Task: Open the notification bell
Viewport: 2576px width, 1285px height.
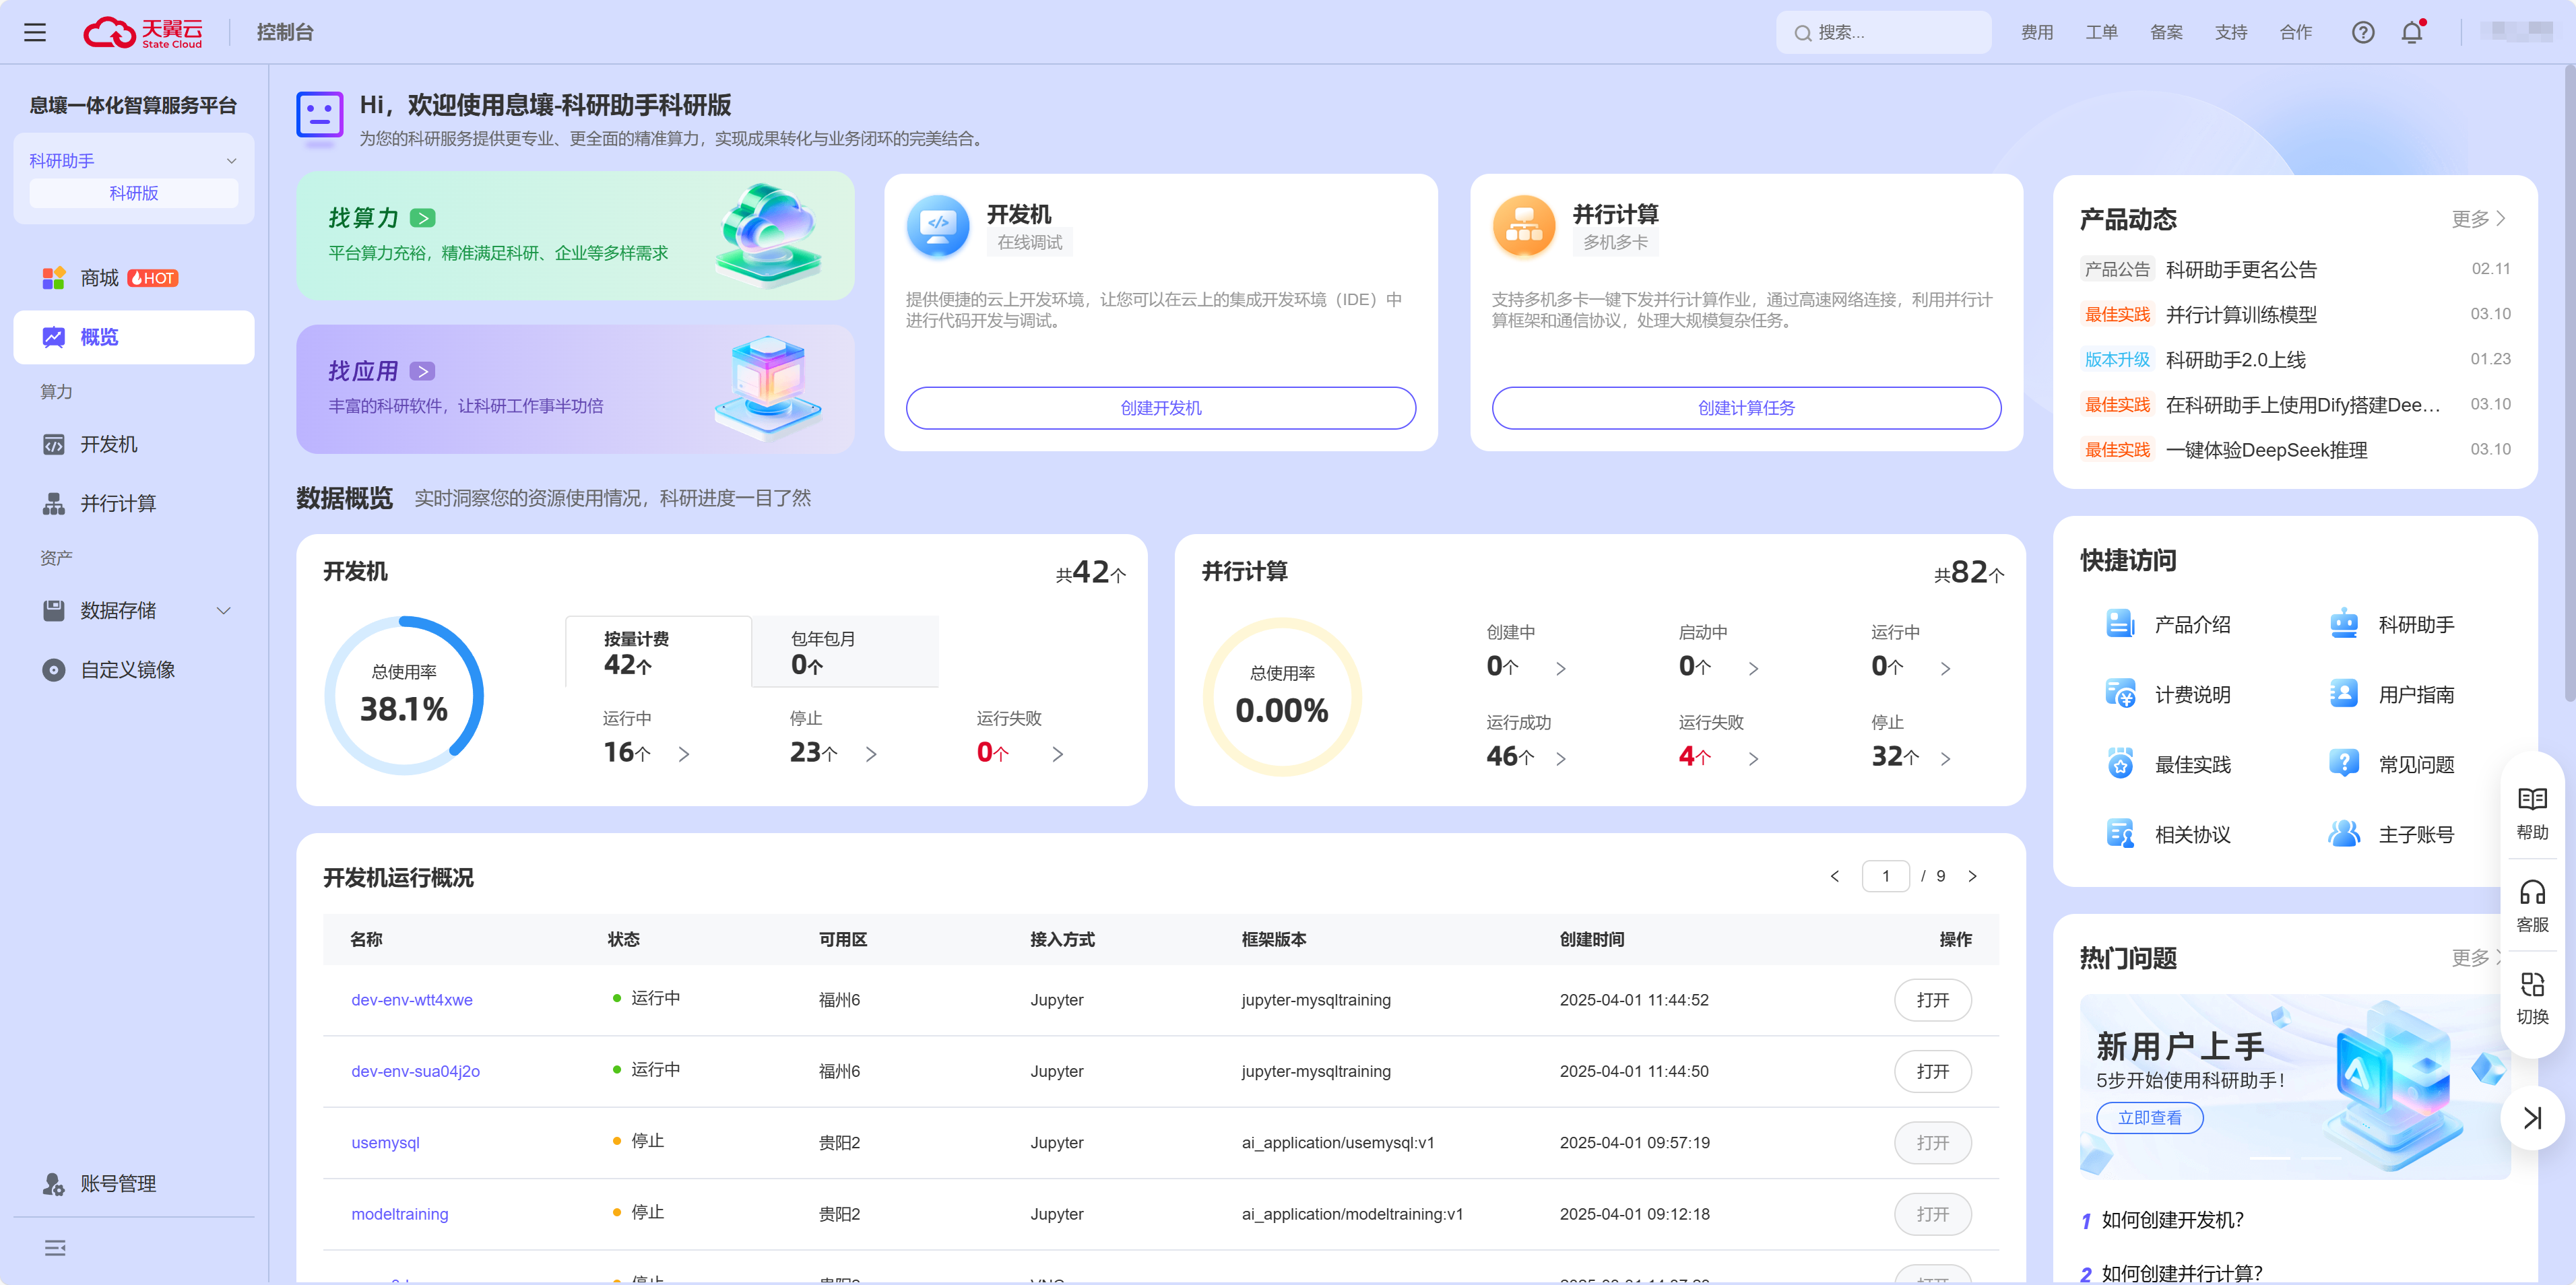Action: (x=2412, y=32)
